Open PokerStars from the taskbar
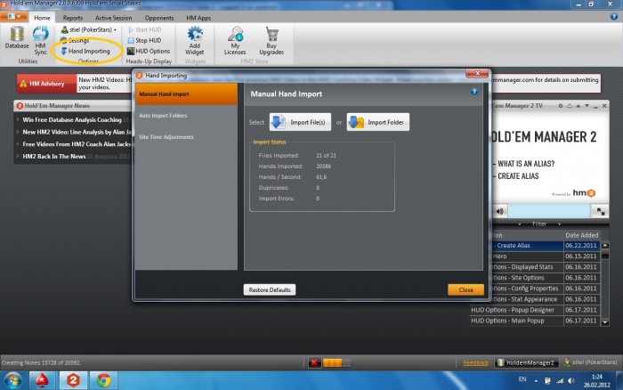 point(42,381)
